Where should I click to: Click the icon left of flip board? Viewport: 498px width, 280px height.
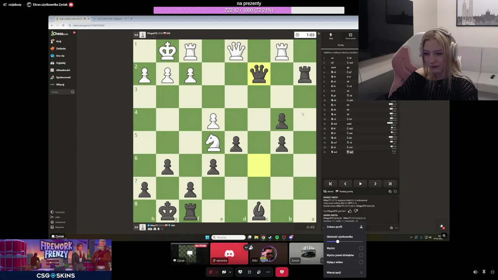390,191
